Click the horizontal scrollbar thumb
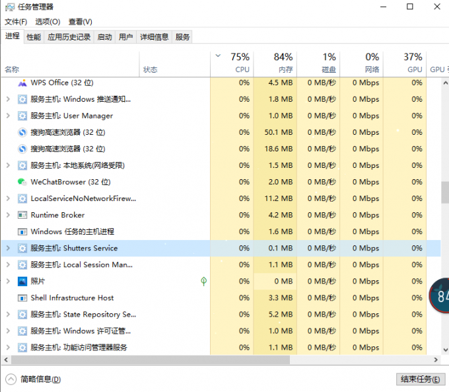 click(151, 360)
